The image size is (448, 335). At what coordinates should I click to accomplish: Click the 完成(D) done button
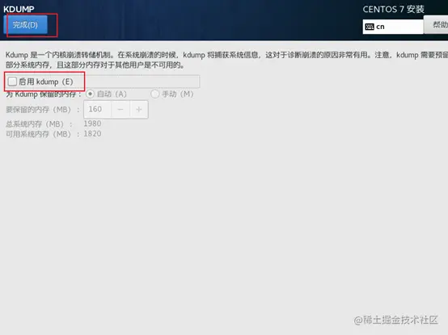coord(25,25)
